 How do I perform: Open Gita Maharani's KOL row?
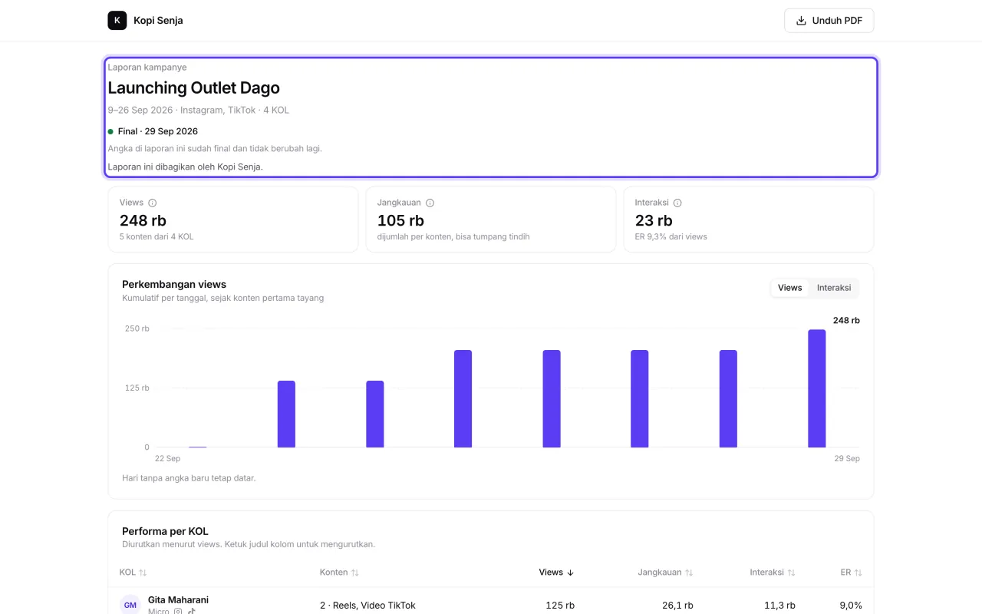pos(491,605)
